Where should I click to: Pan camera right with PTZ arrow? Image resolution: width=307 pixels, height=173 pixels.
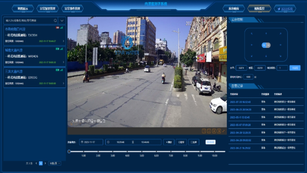pyautogui.click(x=280, y=45)
